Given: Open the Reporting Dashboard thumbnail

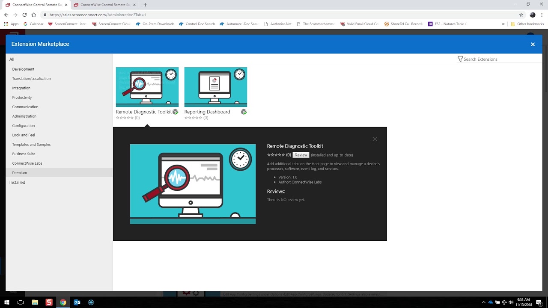Looking at the screenshot, I should click(x=215, y=87).
